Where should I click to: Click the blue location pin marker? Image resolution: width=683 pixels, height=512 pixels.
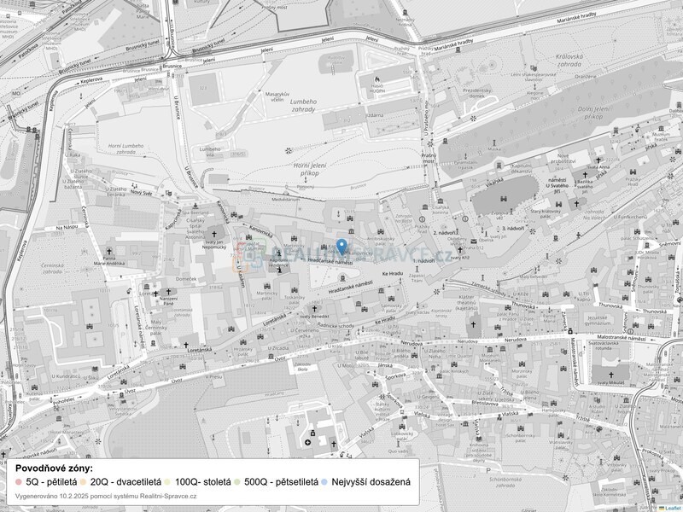[x=341, y=246]
